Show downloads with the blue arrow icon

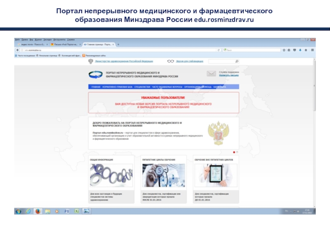pos(300,50)
